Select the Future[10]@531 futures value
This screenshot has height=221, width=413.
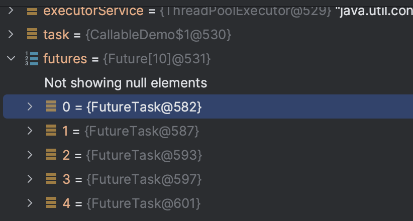[156, 59]
